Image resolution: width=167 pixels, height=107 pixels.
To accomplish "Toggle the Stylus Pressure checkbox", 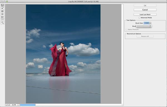I will point(127,29).
